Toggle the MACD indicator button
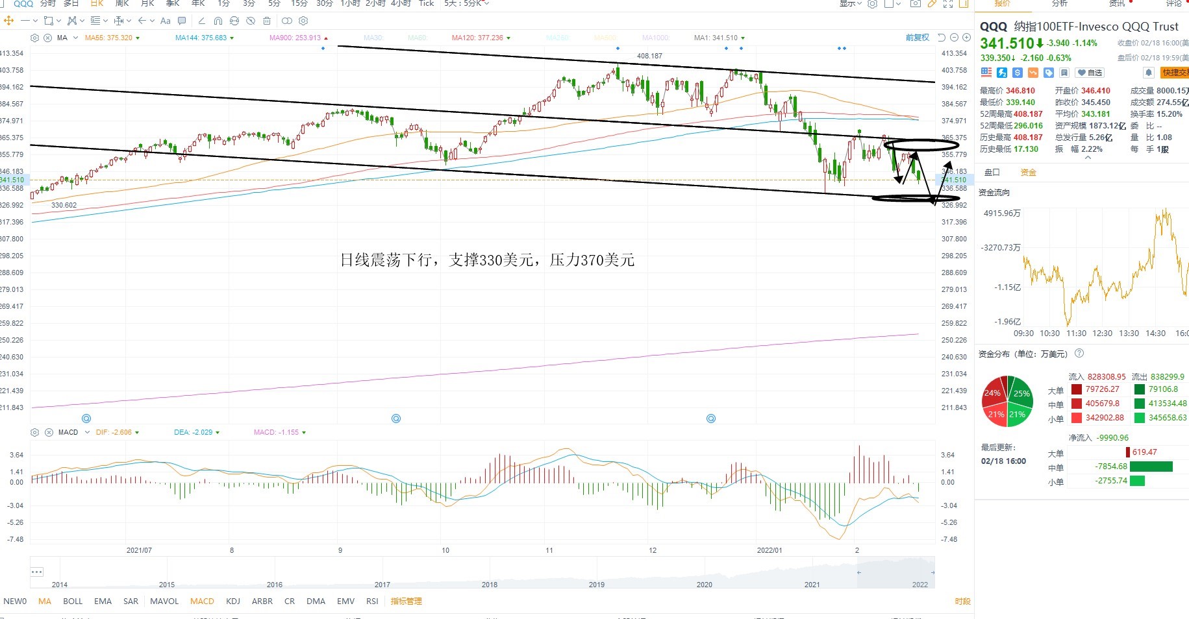 click(202, 601)
